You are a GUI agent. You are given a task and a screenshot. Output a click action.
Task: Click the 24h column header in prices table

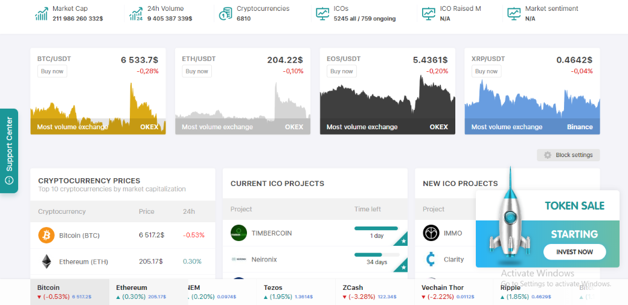click(189, 211)
